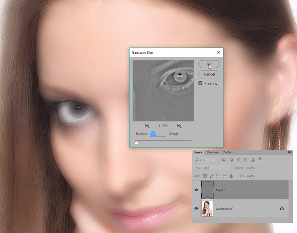Cancel the Gaussian Blur dialog

click(209, 74)
